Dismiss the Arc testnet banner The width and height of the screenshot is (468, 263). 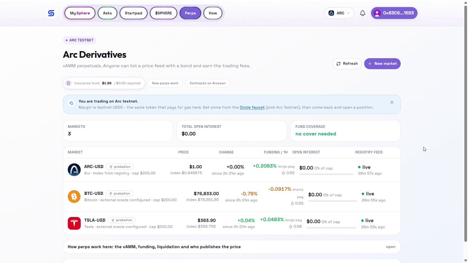point(392,102)
